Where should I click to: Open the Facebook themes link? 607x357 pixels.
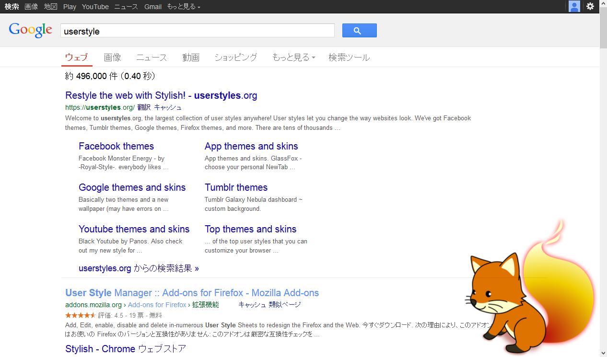[116, 146]
